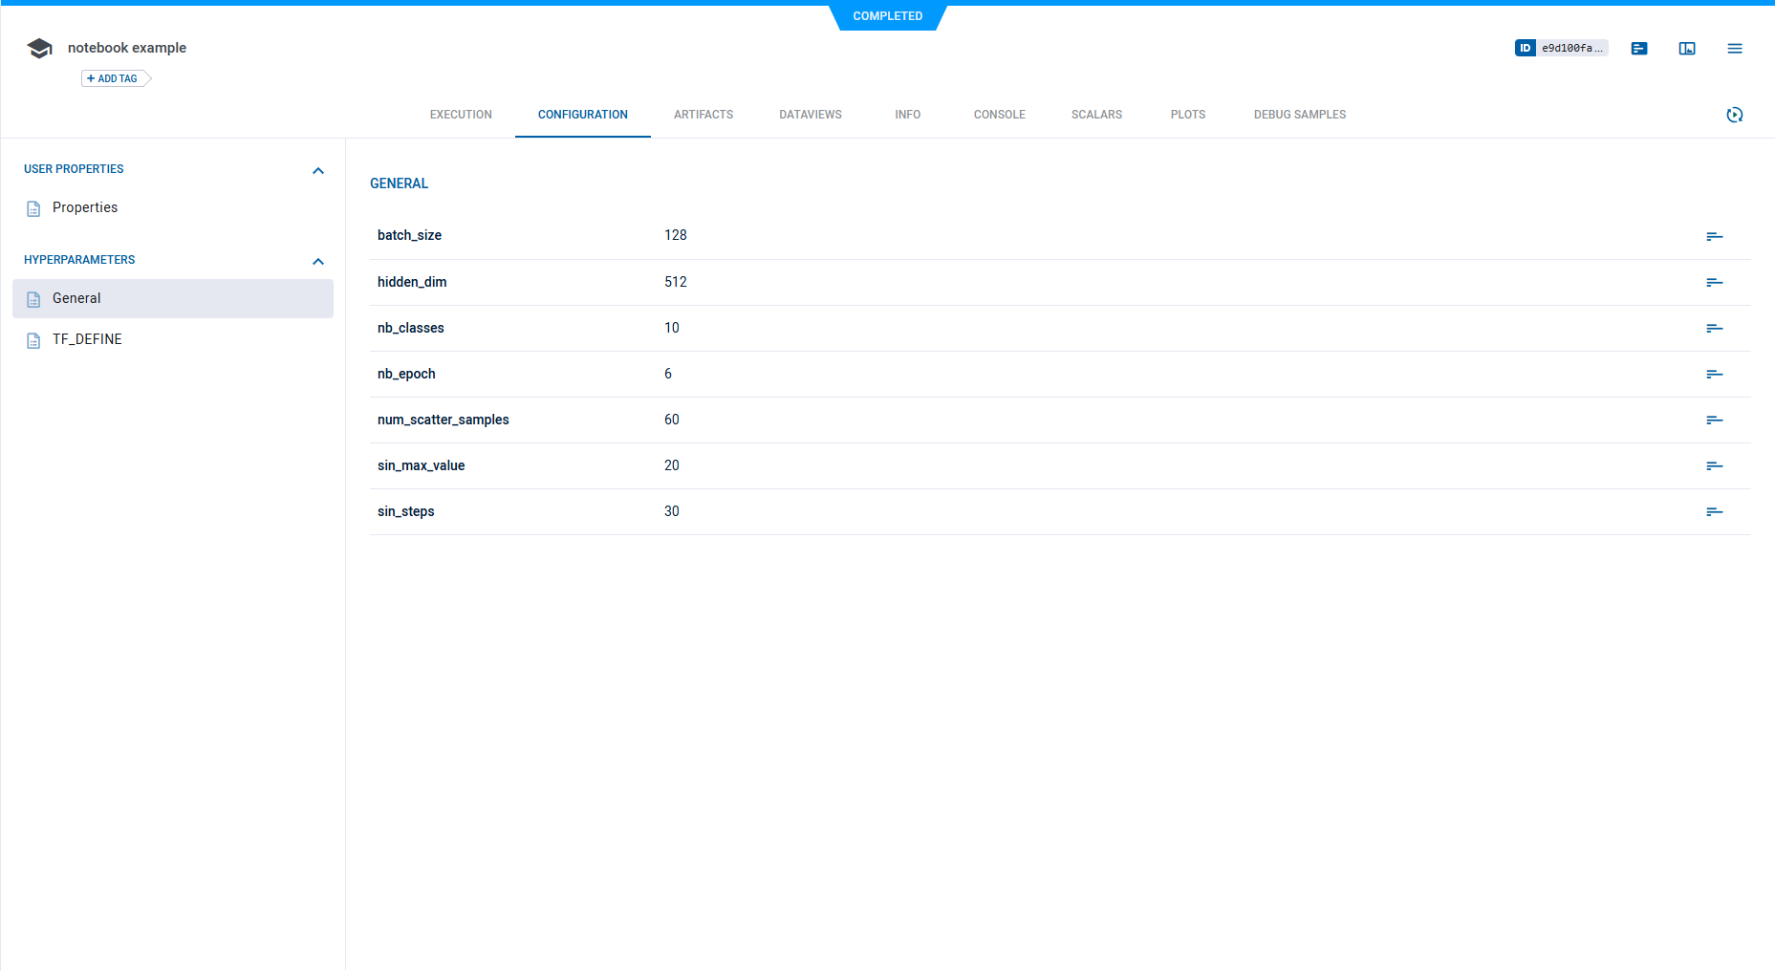The width and height of the screenshot is (1775, 971).
Task: Collapse the Hyperparameters section chevron
Action: click(318, 261)
